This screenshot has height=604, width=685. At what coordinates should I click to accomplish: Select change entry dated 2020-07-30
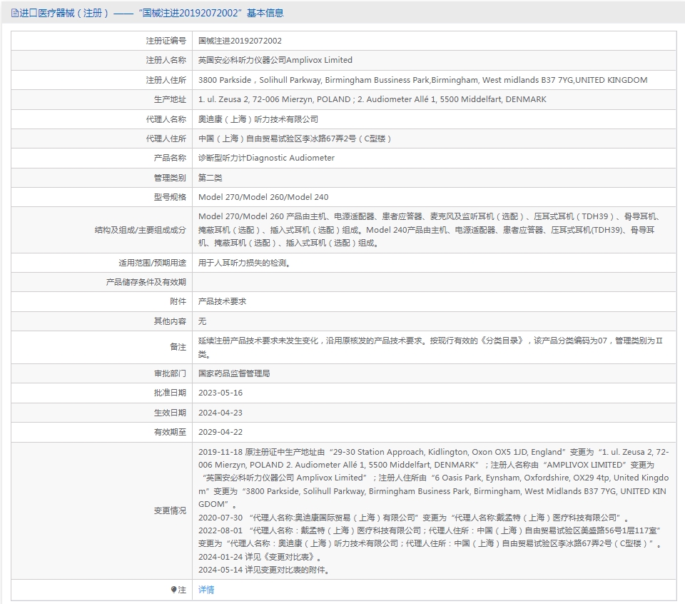414,518
